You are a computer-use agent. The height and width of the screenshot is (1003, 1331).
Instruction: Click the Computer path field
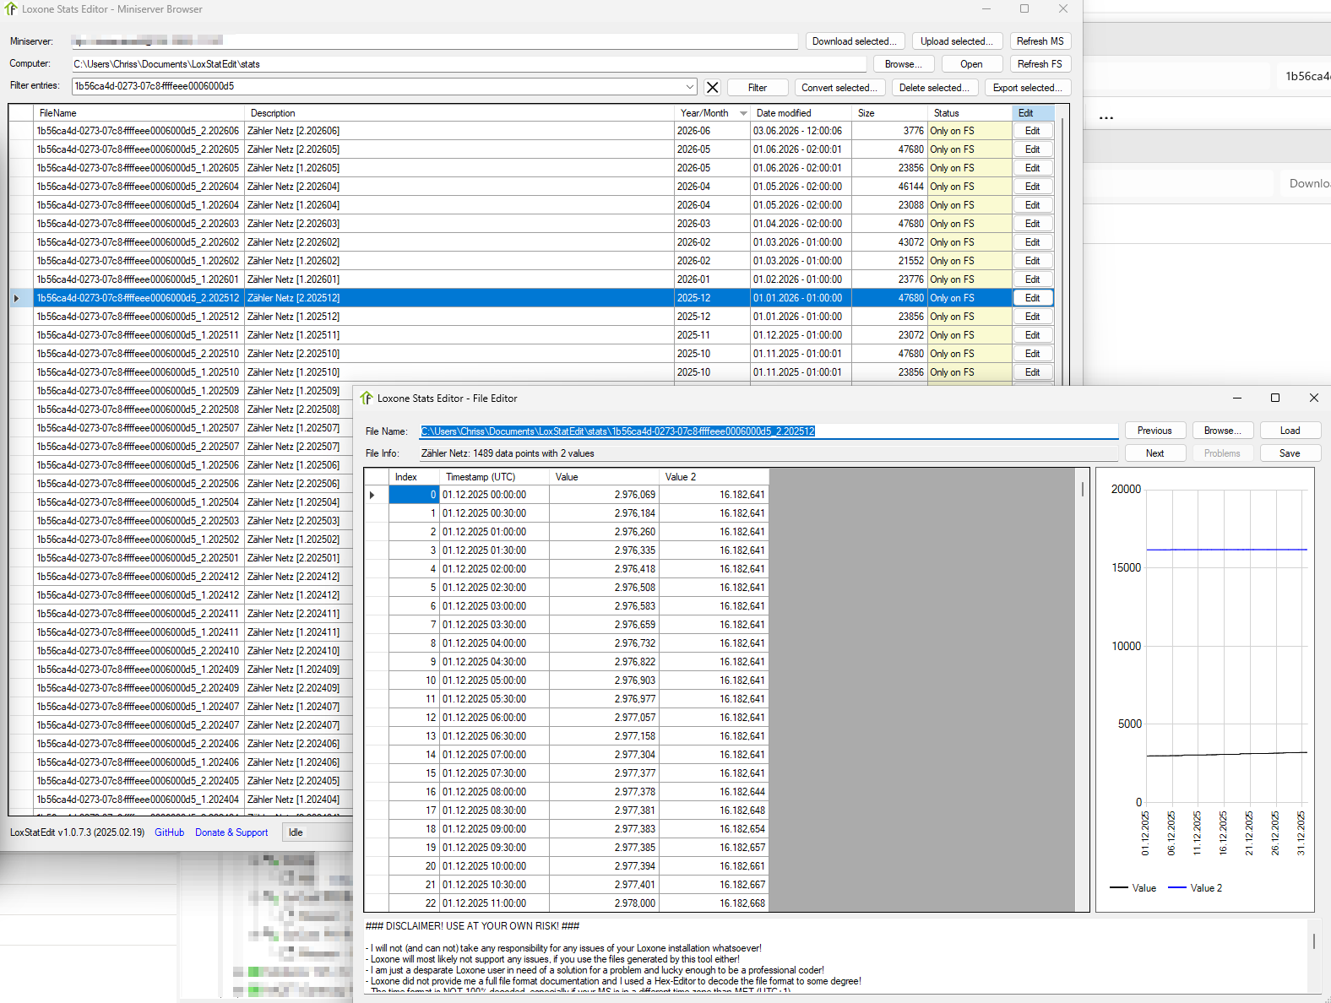point(469,64)
